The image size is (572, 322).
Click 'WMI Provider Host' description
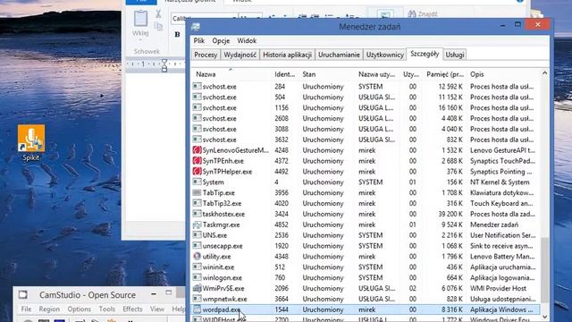[x=498, y=288]
